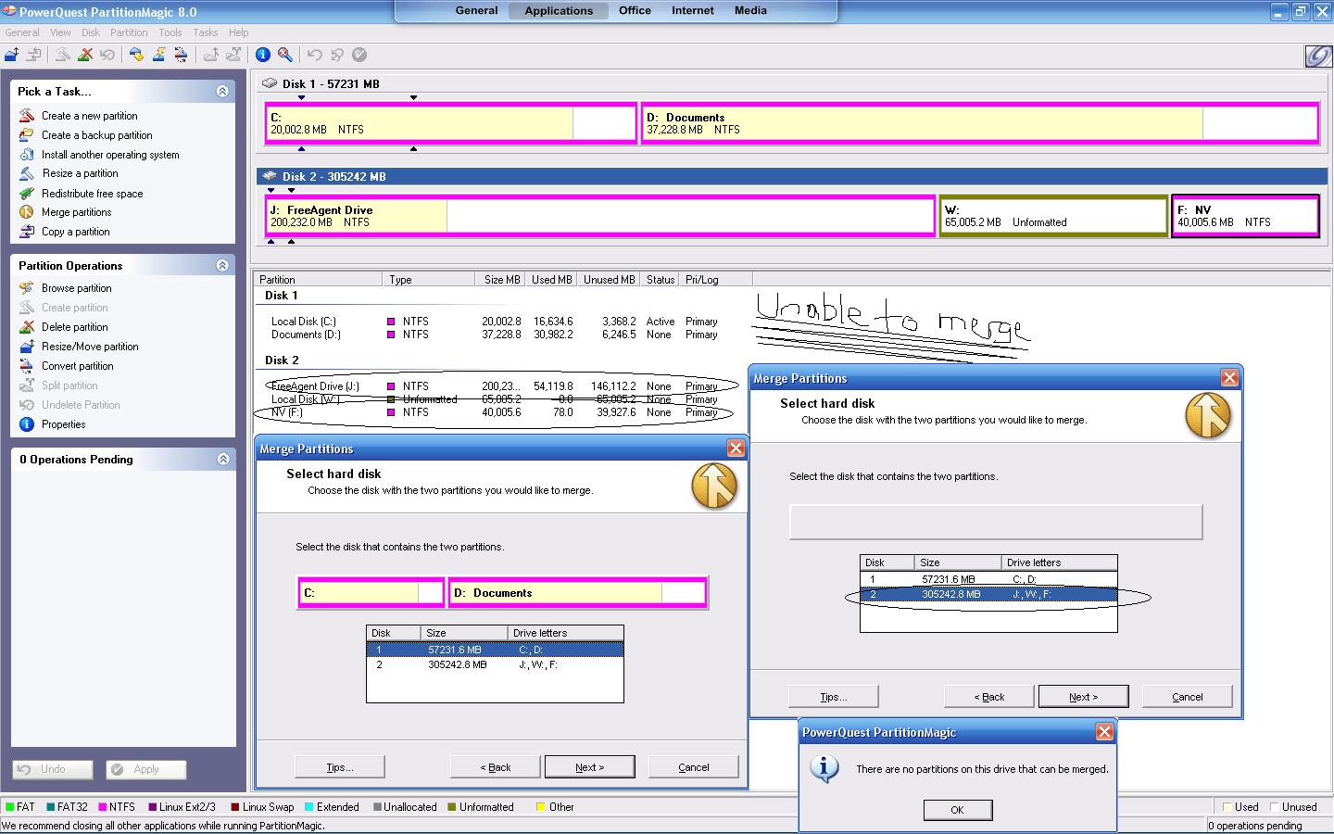This screenshot has height=834, width=1334.
Task: Select the W: Unformatted partition block
Action: [x=1053, y=216]
